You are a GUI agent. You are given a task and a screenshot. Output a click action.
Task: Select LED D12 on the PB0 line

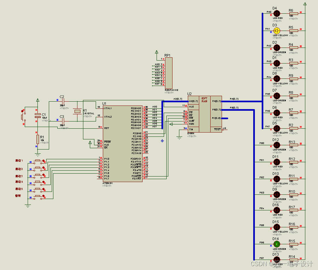[x=277, y=145]
